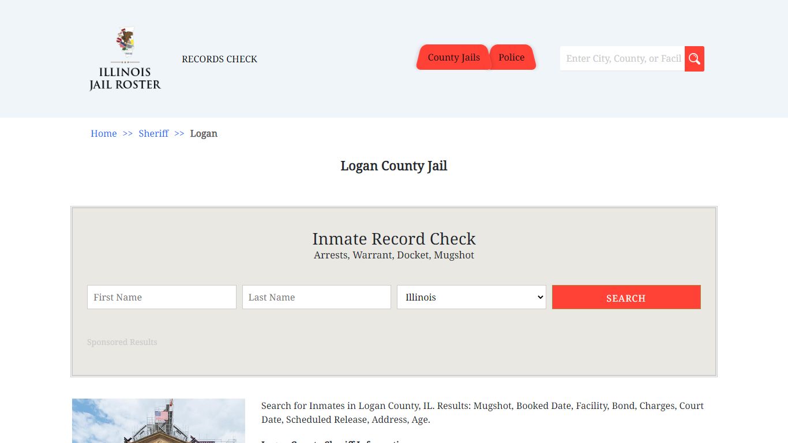Screen dimensions: 788x443
Task: Click the red SEARCH button
Action: (x=626, y=297)
